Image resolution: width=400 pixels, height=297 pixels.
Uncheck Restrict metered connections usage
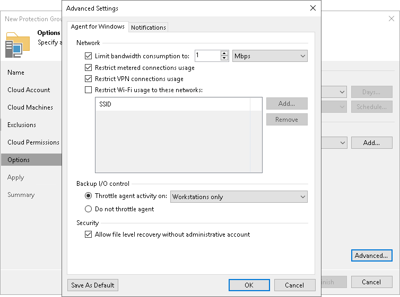pos(88,67)
